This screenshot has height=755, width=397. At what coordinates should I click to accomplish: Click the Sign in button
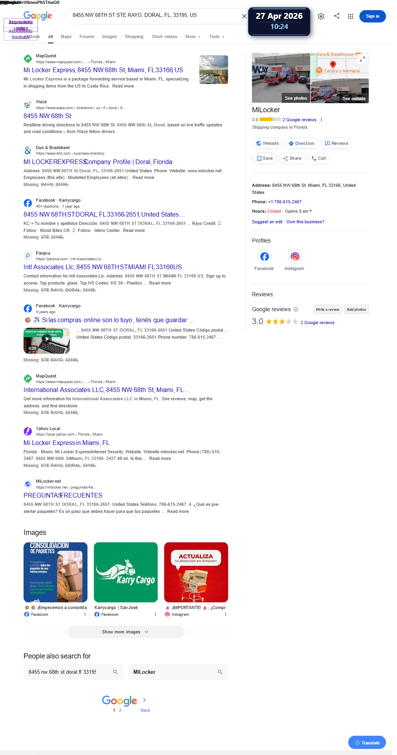pos(372,16)
